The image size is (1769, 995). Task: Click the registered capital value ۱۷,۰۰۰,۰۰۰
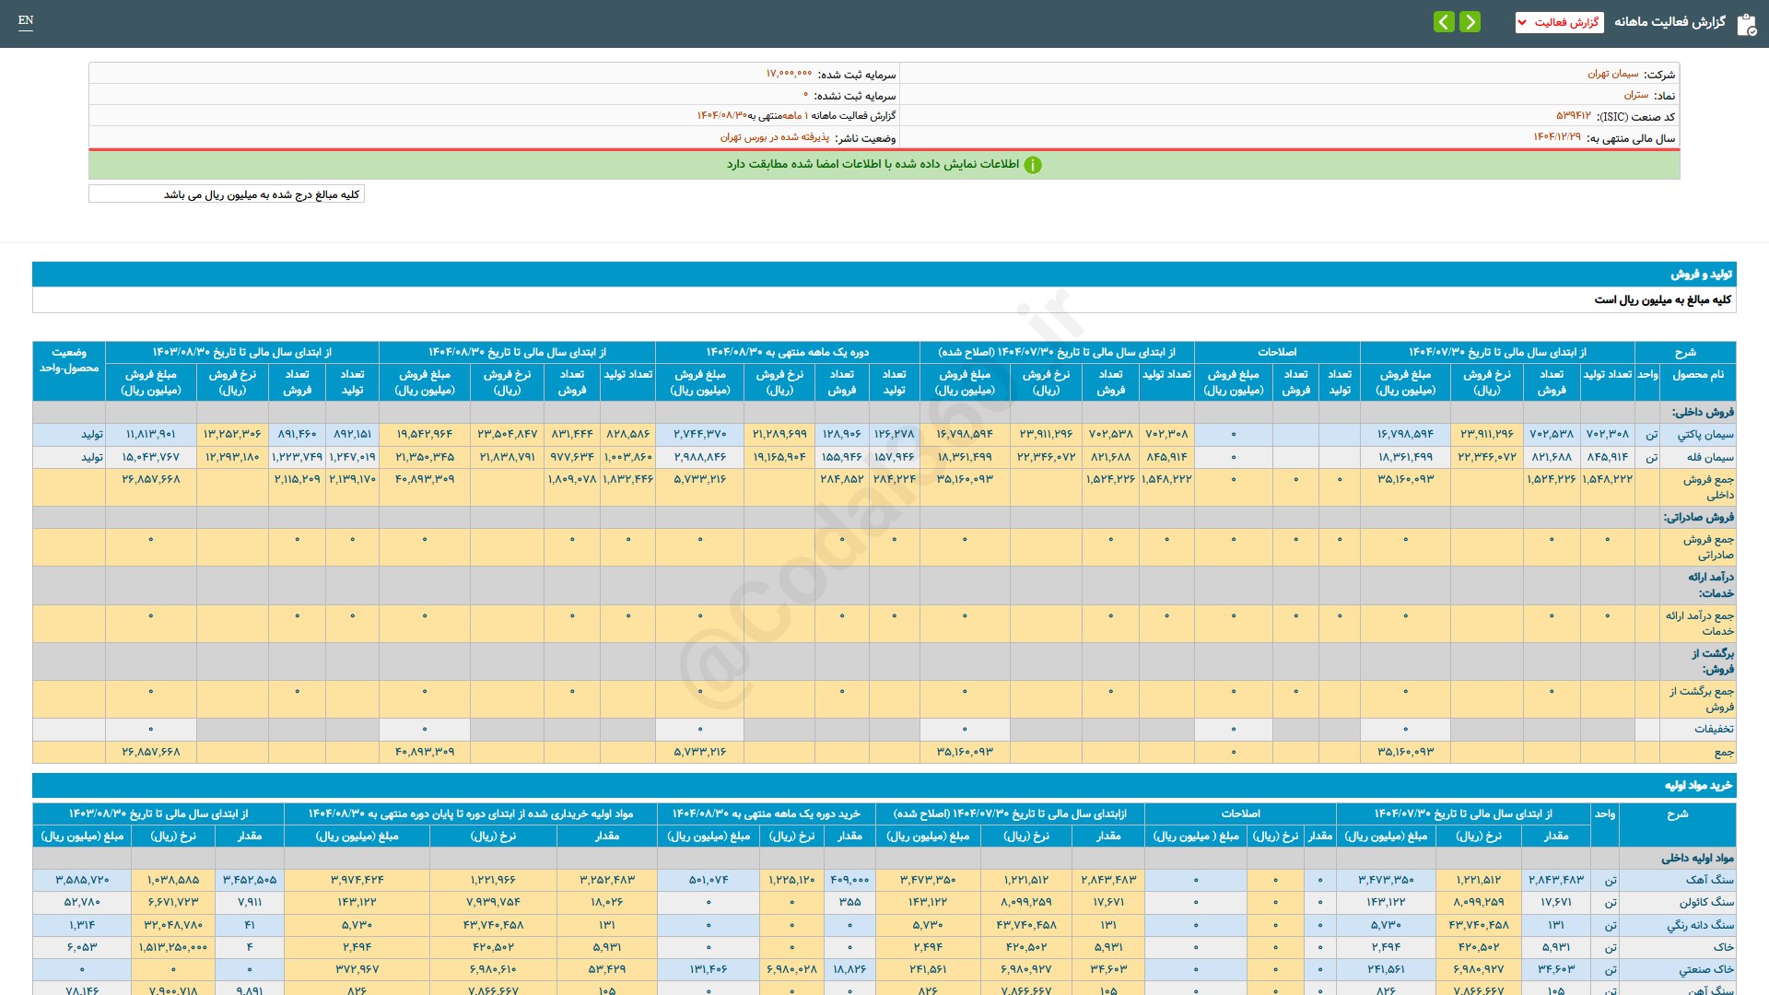pyautogui.click(x=789, y=74)
